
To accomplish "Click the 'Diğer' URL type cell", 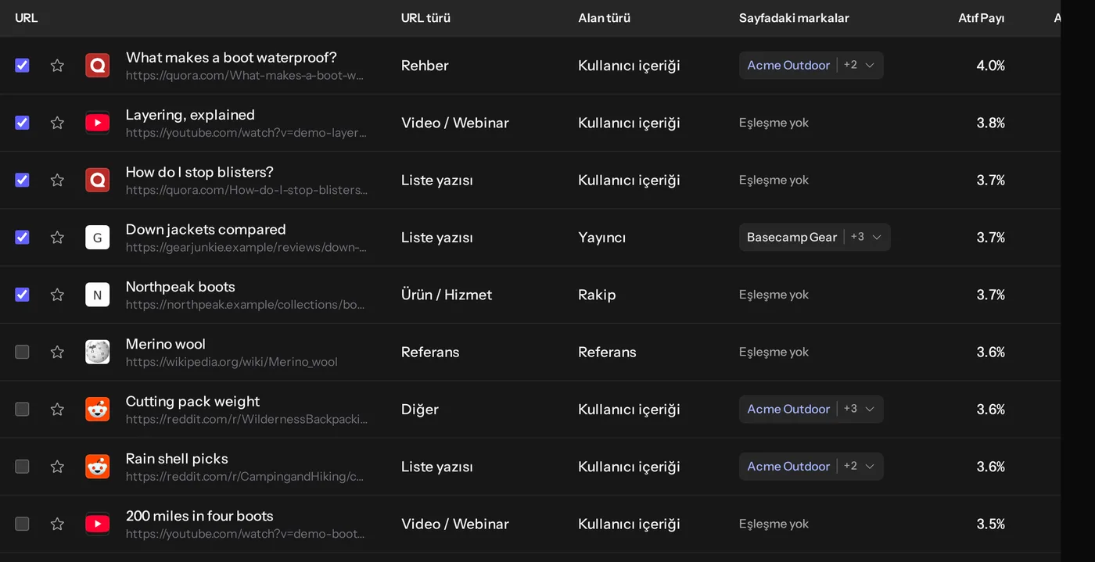I will coord(420,410).
